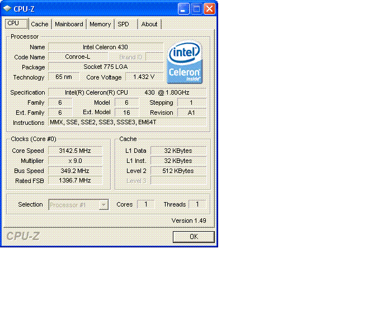Click the L1 Inst. value 32 KBytes
Image resolution: width=372 pixels, height=309 pixels.
pos(178,161)
